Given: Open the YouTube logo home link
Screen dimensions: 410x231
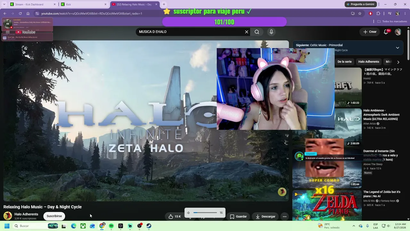Looking at the screenshot, I should click(26, 32).
